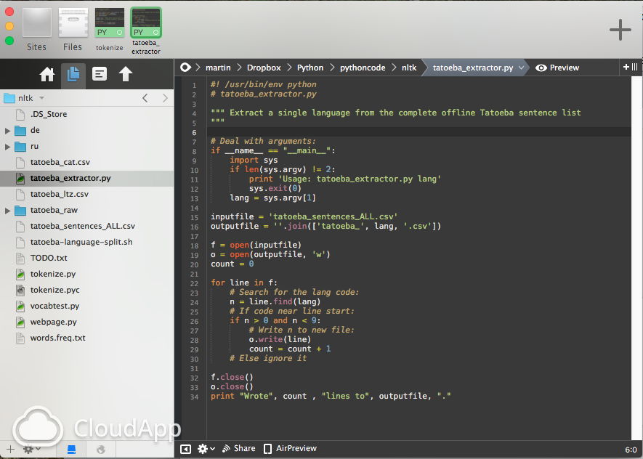Open tatoeba_ltz.csv file

[87, 194]
